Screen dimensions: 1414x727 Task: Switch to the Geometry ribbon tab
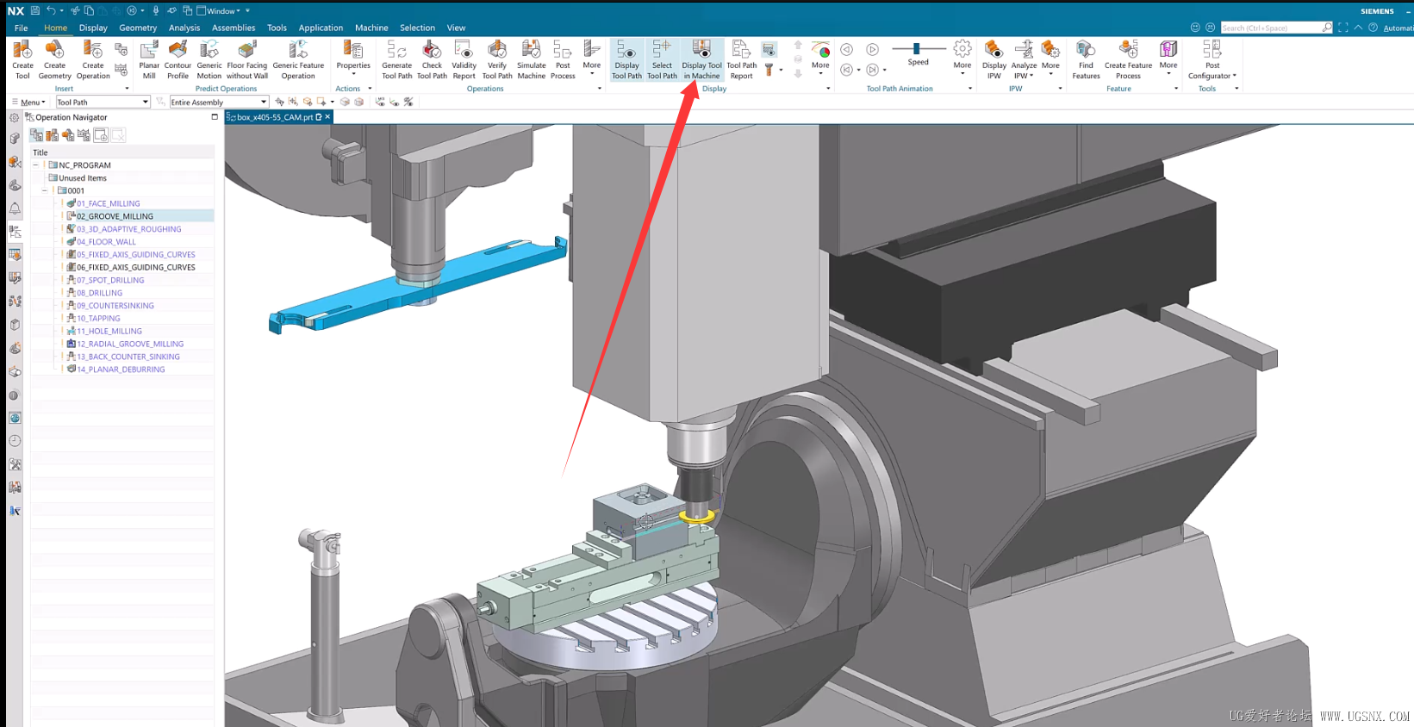point(138,28)
